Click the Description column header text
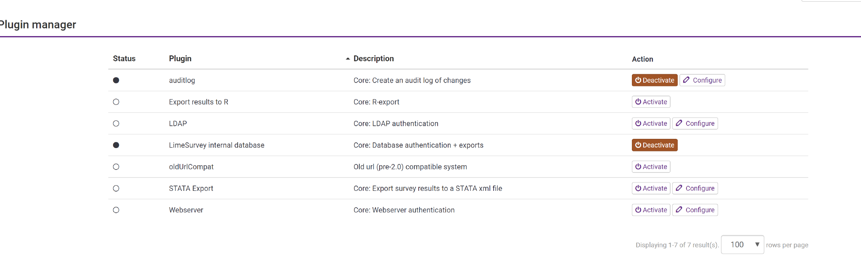Screen dimensions: 861x263 pos(373,59)
